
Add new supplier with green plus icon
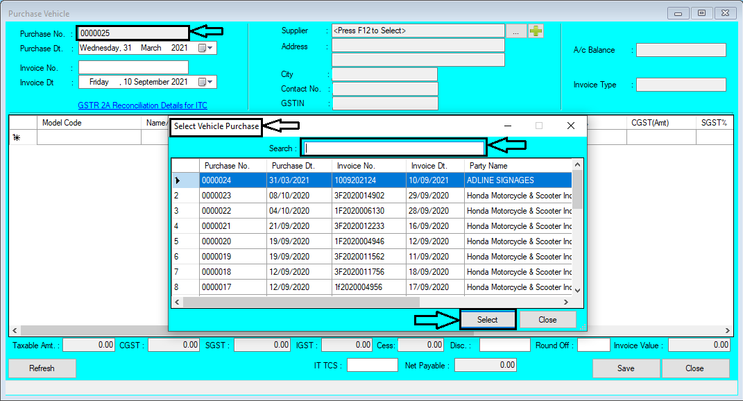(536, 31)
